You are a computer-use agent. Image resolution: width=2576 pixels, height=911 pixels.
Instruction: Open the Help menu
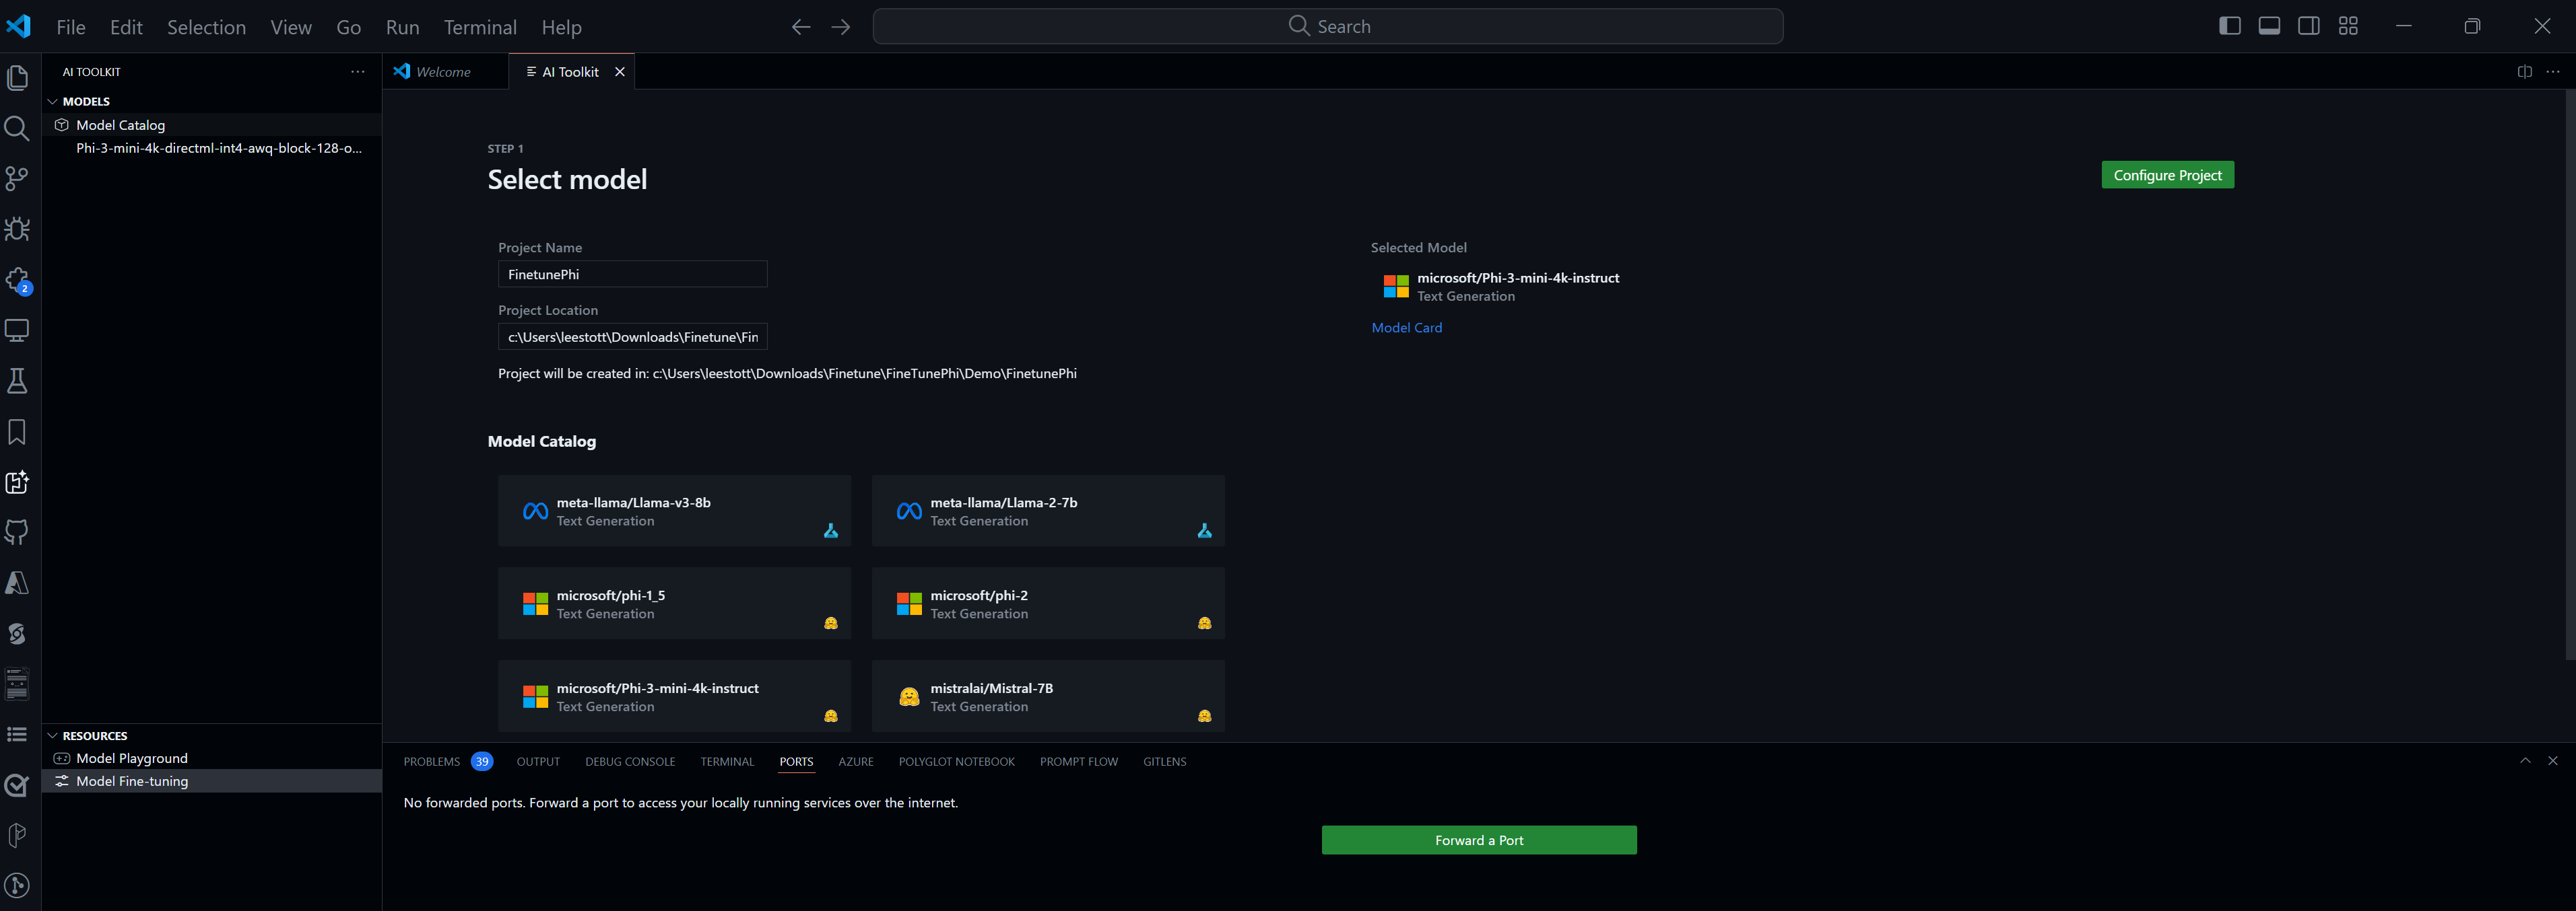[561, 27]
